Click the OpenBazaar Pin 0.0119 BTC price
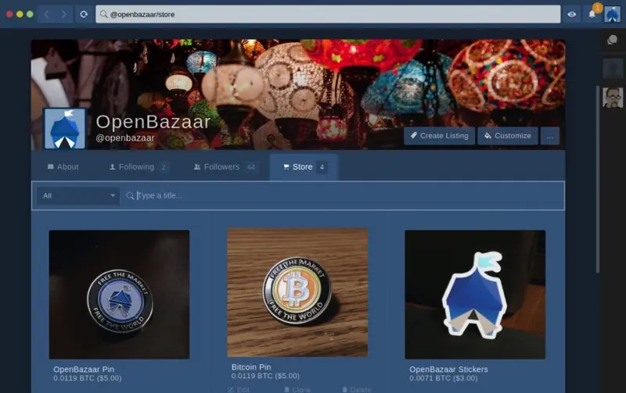626x393 pixels. point(88,378)
